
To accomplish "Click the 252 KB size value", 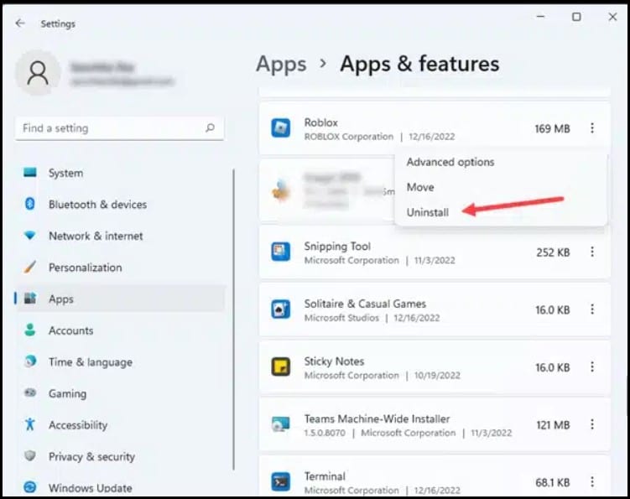I will pos(553,252).
